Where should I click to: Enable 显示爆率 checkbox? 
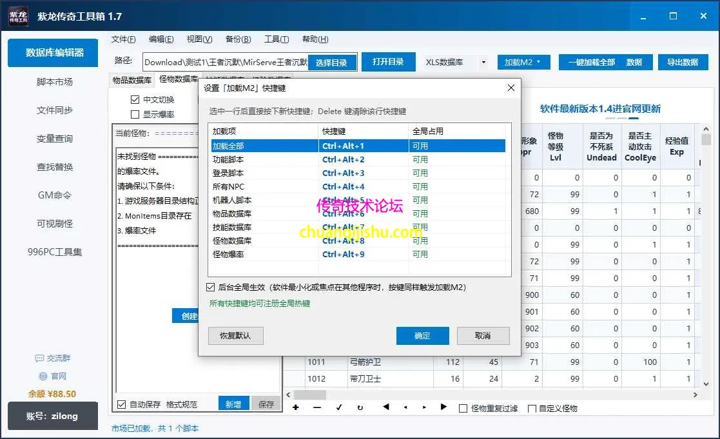[135, 114]
